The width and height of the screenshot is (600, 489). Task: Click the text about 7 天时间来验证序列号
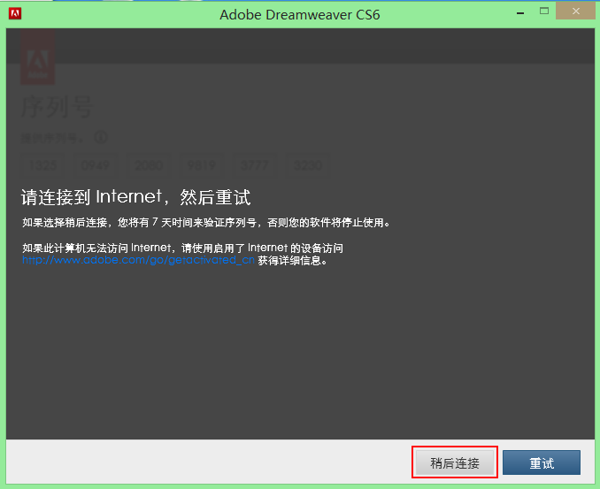click(206, 223)
